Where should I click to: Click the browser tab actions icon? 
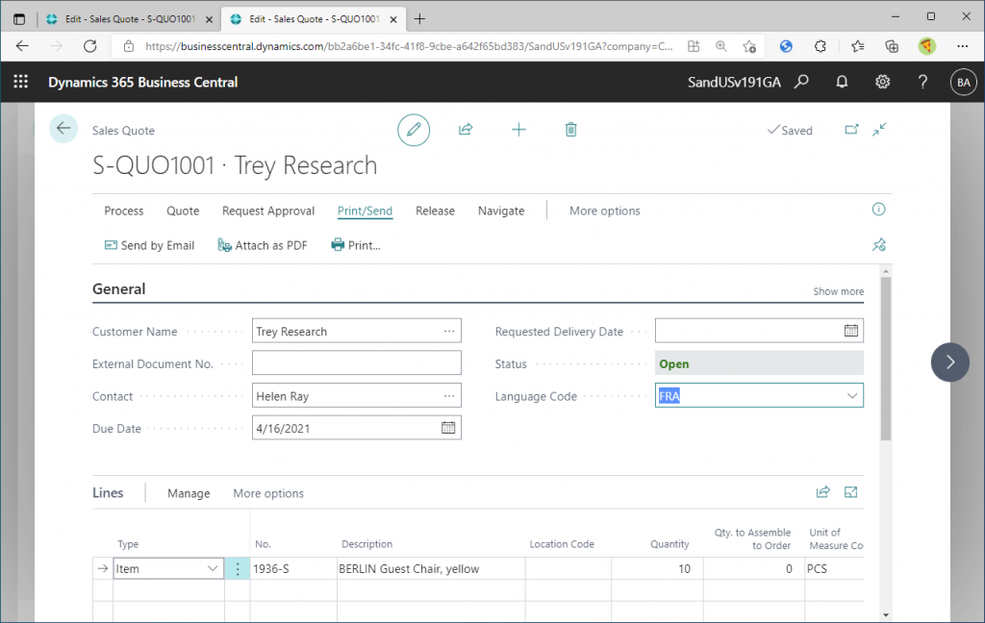click(19, 19)
